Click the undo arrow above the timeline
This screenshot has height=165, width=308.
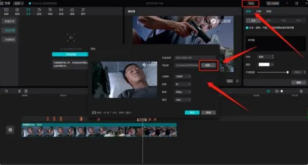pyautogui.click(x=6, y=91)
